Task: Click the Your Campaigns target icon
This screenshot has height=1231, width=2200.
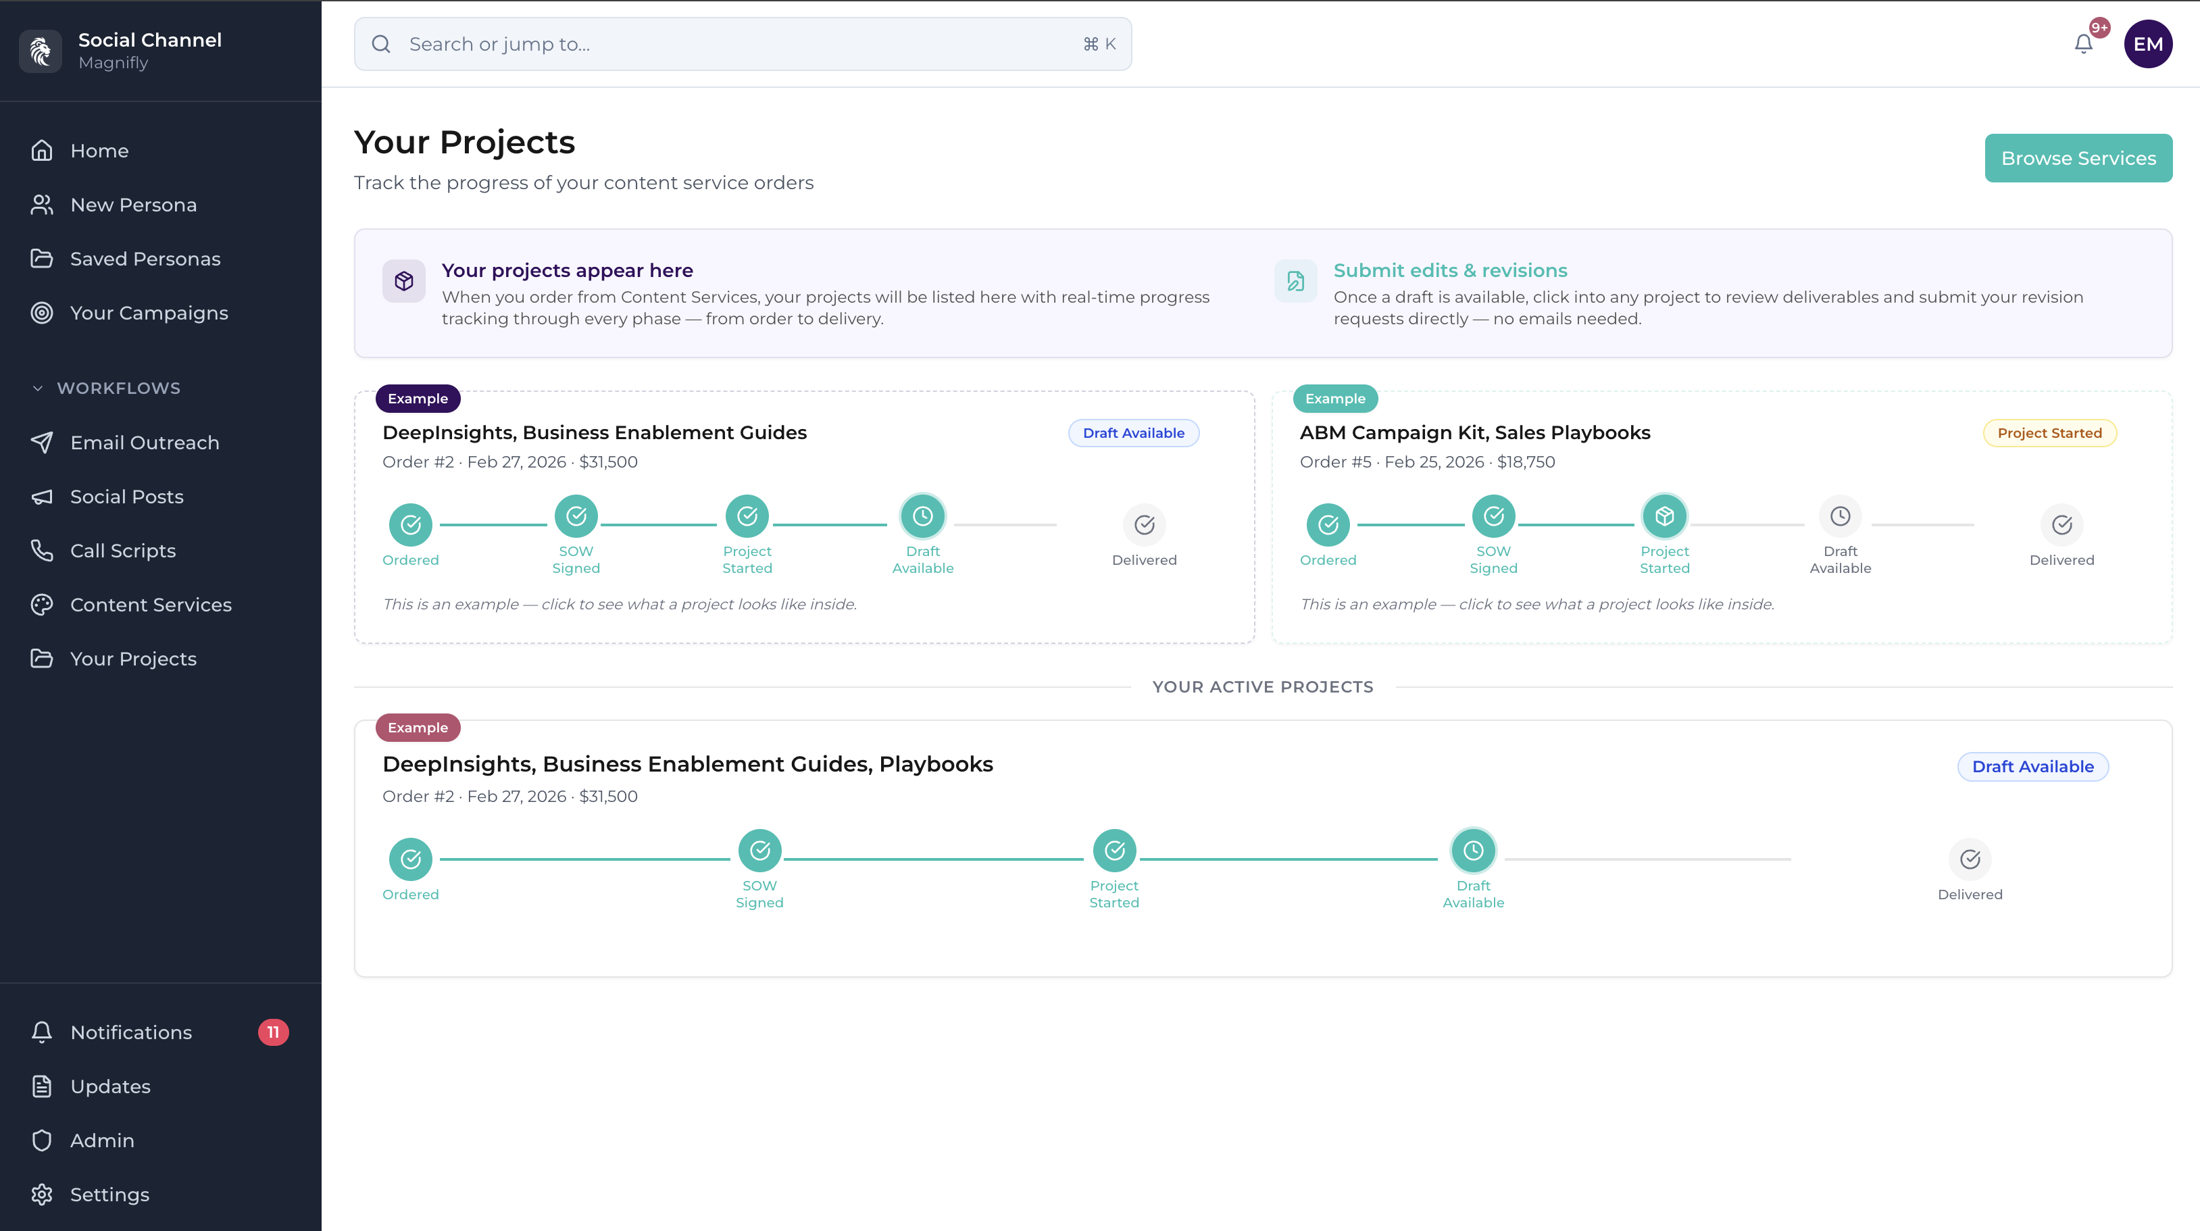Action: [42, 313]
